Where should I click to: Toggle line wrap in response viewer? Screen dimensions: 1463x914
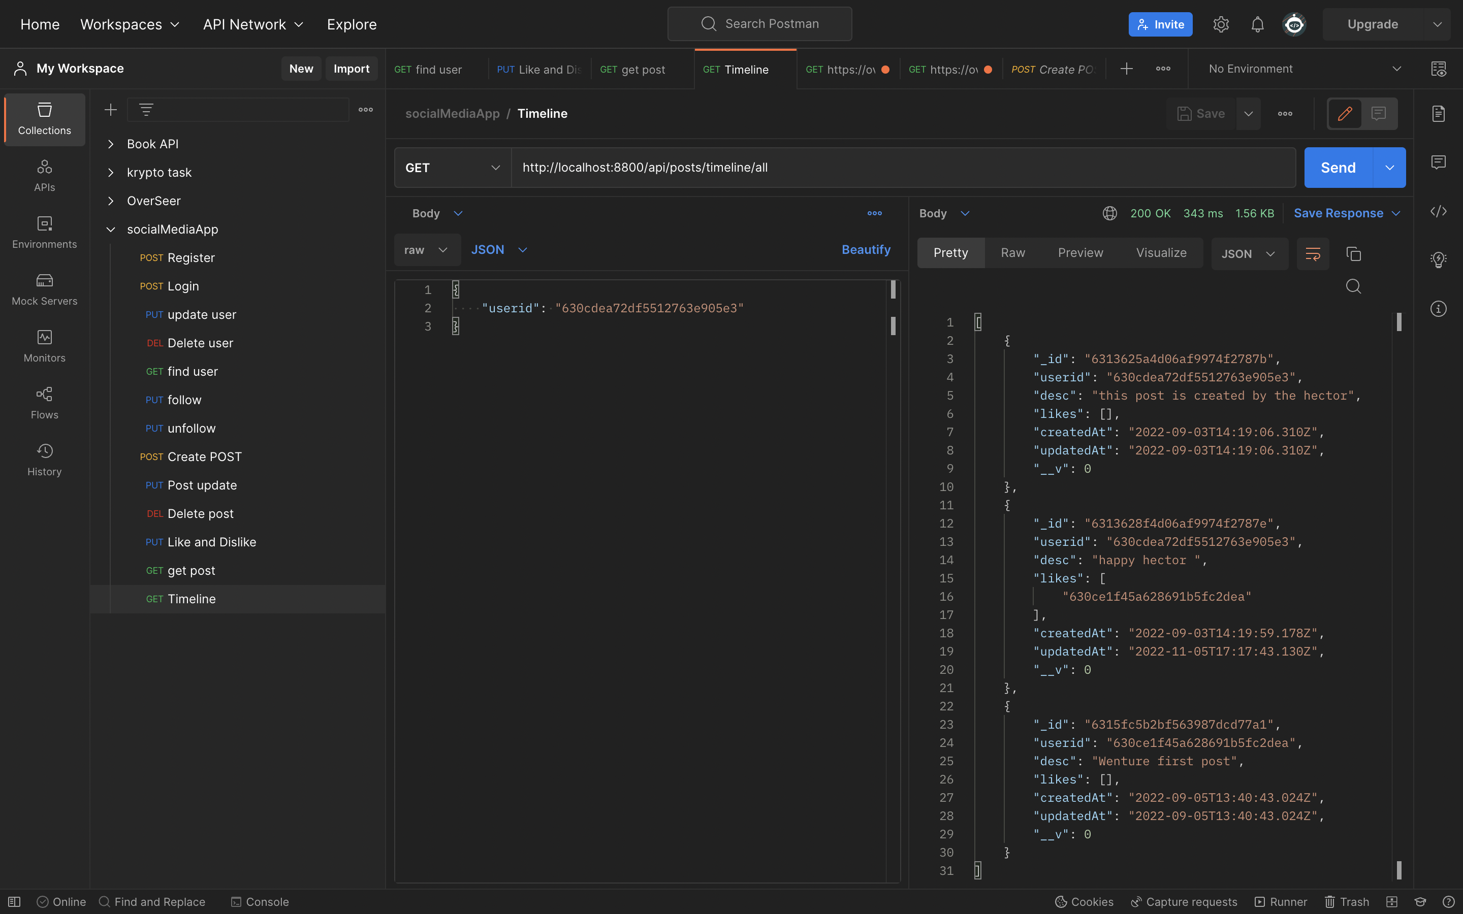[1313, 254]
